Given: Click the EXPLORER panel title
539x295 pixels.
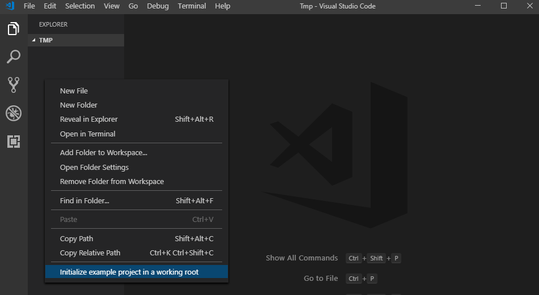Looking at the screenshot, I should pyautogui.click(x=53, y=24).
